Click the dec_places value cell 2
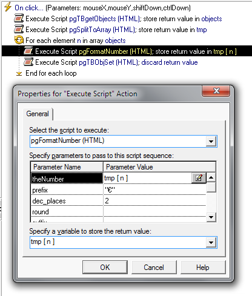 click(155, 200)
